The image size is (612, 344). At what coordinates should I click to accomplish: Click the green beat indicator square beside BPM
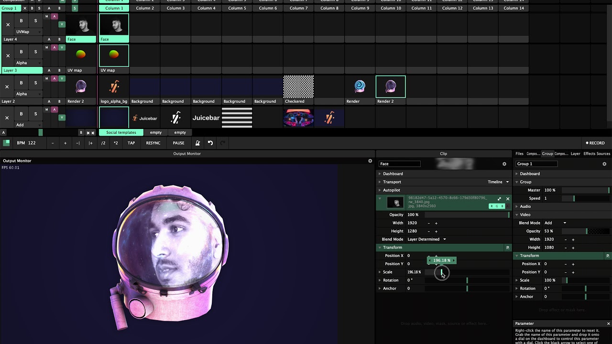point(7,143)
